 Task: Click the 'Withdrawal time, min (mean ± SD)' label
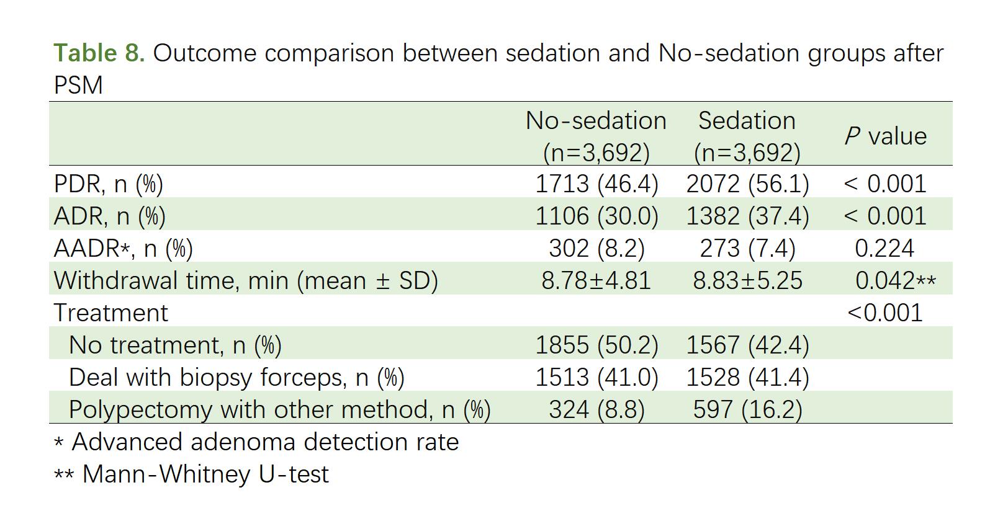[x=246, y=281]
